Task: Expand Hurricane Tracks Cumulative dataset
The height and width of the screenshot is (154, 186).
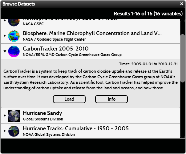Action: click(x=5, y=131)
